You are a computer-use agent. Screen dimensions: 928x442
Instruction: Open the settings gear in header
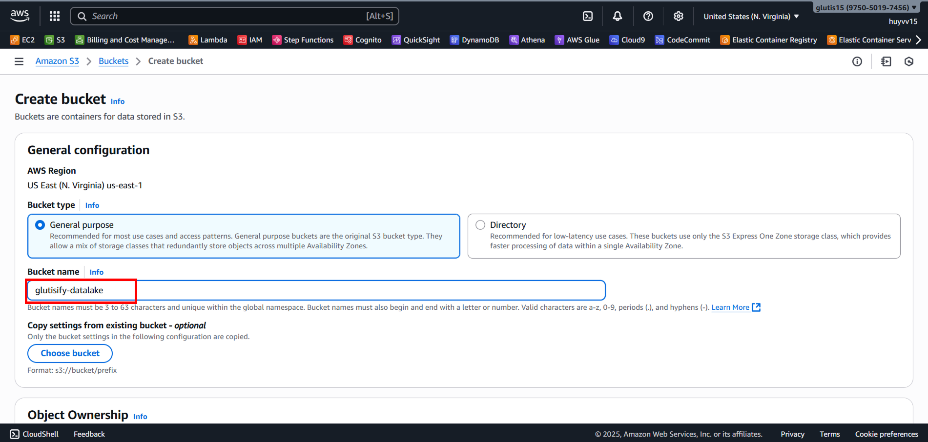(679, 16)
